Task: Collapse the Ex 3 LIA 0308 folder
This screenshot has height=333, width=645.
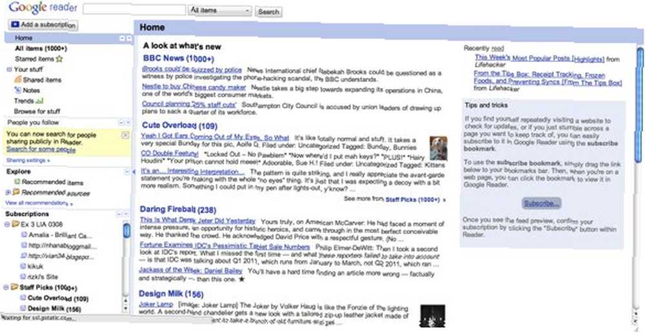Action: 6,225
